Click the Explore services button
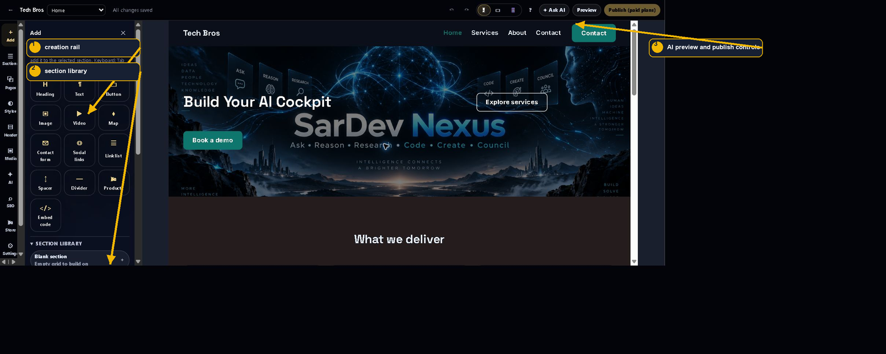The image size is (886, 354). coord(512,102)
